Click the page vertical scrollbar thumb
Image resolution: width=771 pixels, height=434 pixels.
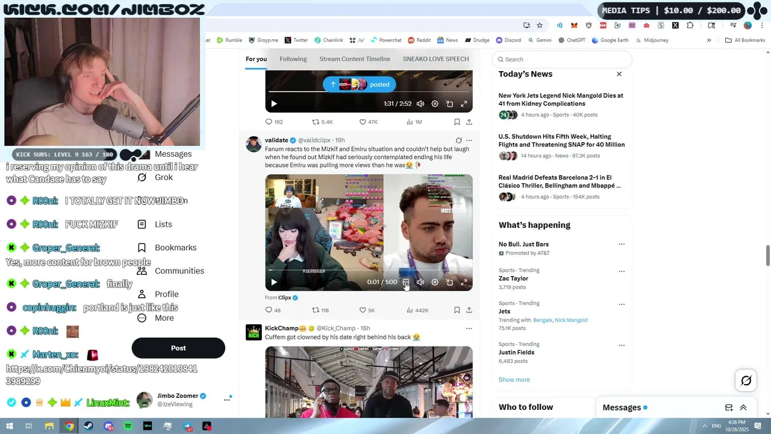pos(767,255)
